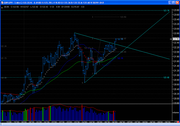Click the C:122.55 close value in the data line
The width and height of the screenshot is (180, 126).
pos(15,7)
